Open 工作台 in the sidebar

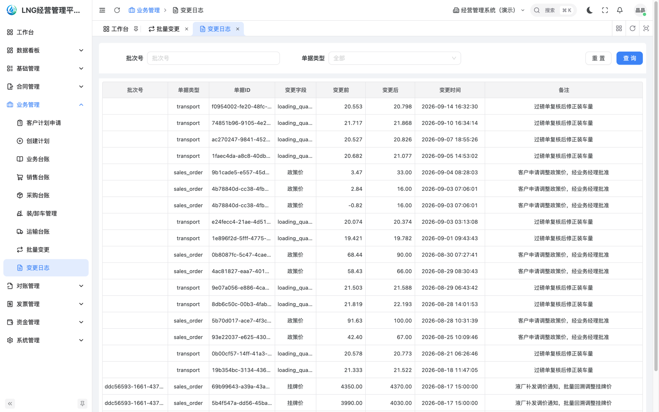point(46,32)
